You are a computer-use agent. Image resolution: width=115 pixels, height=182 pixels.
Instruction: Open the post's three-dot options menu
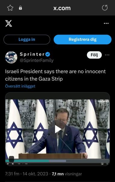pos(107,55)
